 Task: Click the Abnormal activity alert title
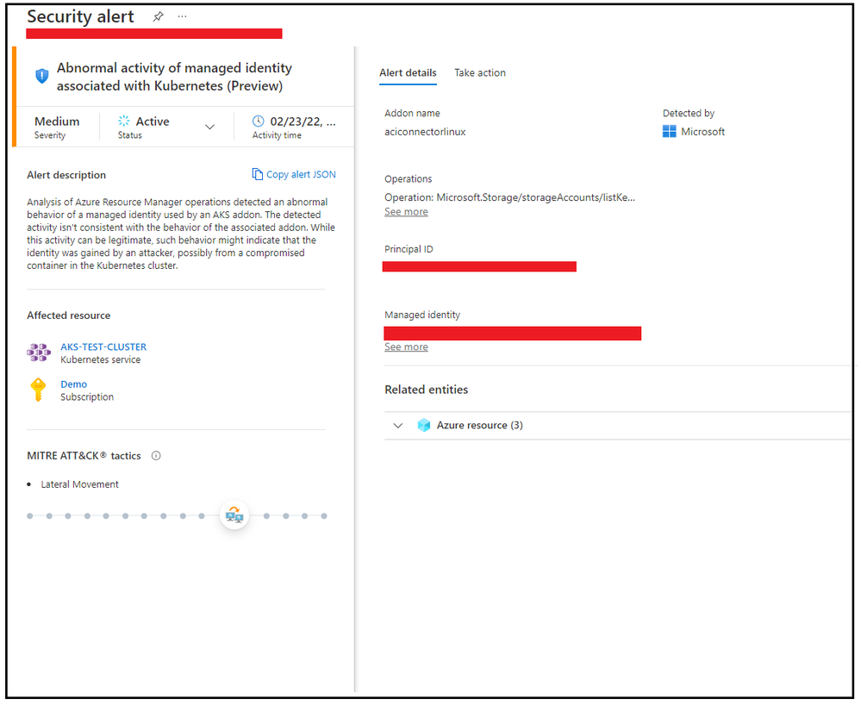pyautogui.click(x=174, y=77)
